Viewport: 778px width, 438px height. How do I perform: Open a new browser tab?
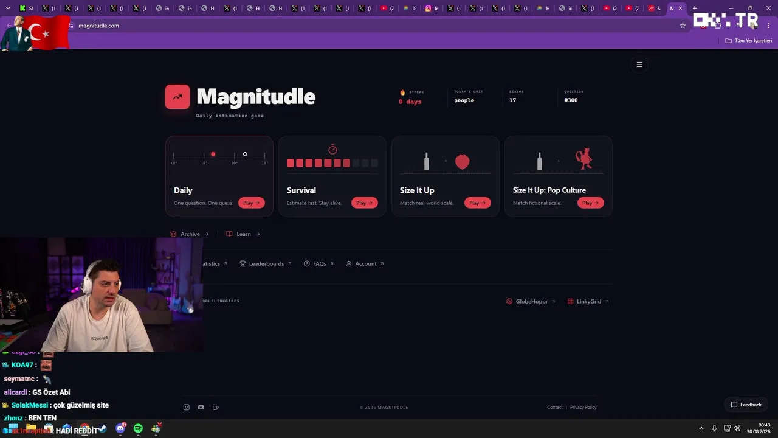695,9
